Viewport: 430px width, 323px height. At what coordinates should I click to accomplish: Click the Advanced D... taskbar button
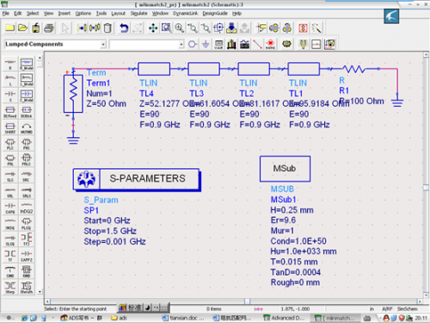[x=285, y=318]
